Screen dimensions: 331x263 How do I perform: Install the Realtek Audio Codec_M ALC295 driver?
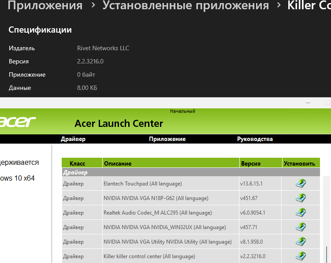click(x=301, y=212)
